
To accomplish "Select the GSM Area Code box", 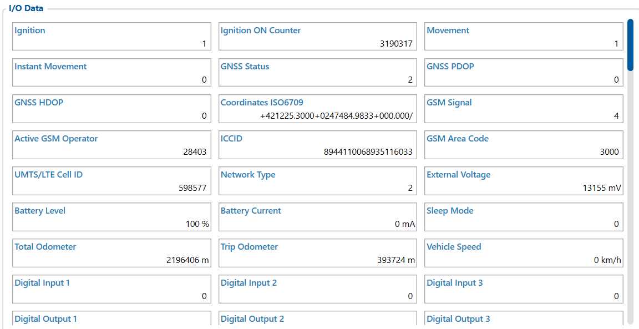I will (x=524, y=145).
